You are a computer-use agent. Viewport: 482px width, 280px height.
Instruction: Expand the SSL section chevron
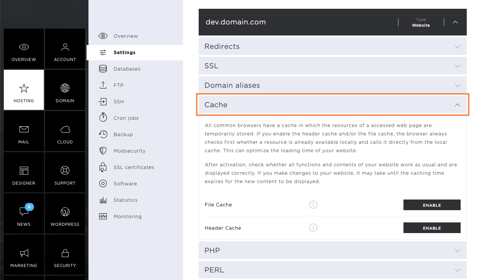[x=458, y=66]
